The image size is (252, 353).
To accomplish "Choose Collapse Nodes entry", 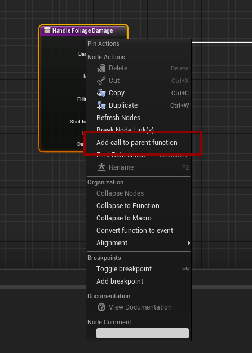I will [x=120, y=193].
